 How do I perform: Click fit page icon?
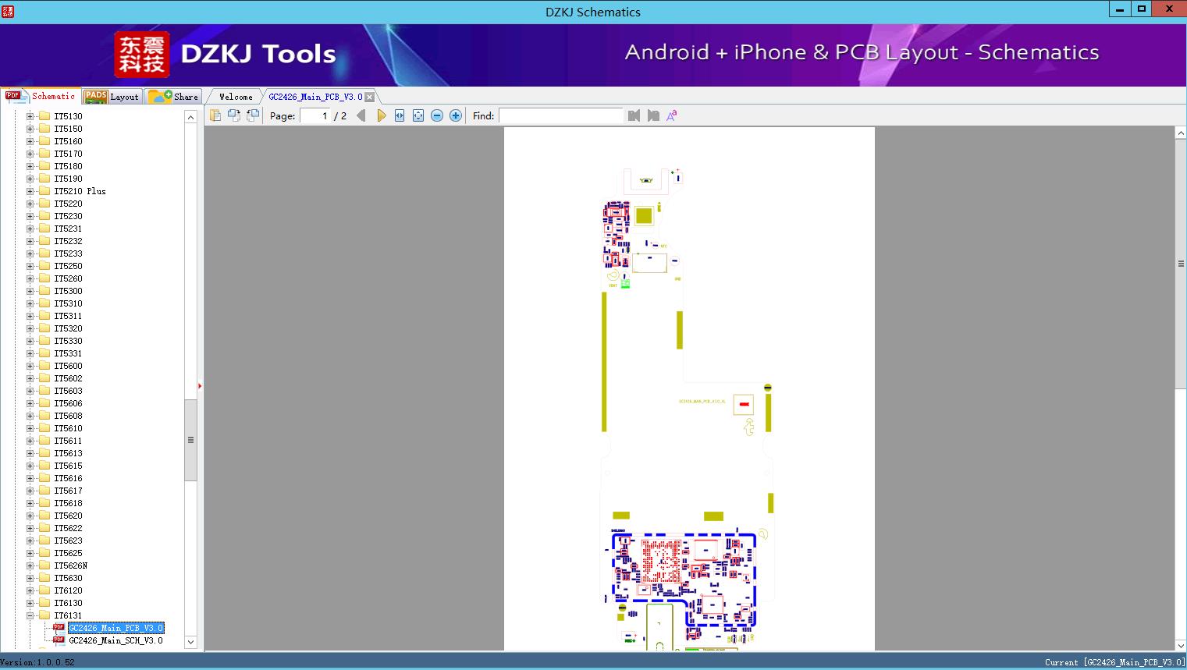[x=418, y=115]
